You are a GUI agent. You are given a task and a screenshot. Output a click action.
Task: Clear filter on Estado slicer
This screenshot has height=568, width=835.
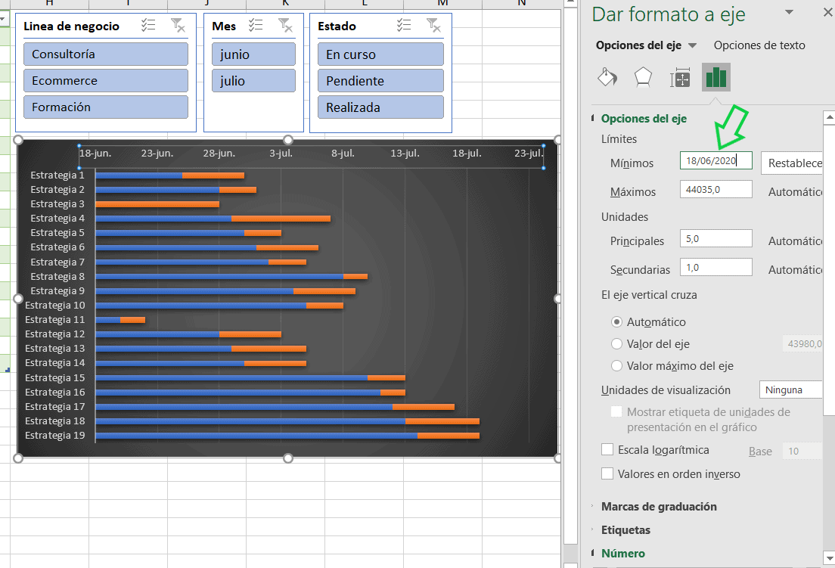433,25
